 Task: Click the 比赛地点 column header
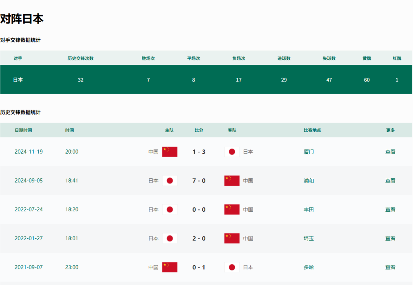[312, 130]
